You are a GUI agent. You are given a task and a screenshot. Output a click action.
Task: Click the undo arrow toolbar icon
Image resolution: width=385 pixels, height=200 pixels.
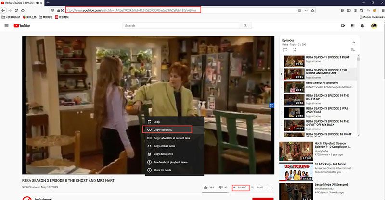coord(368,10)
